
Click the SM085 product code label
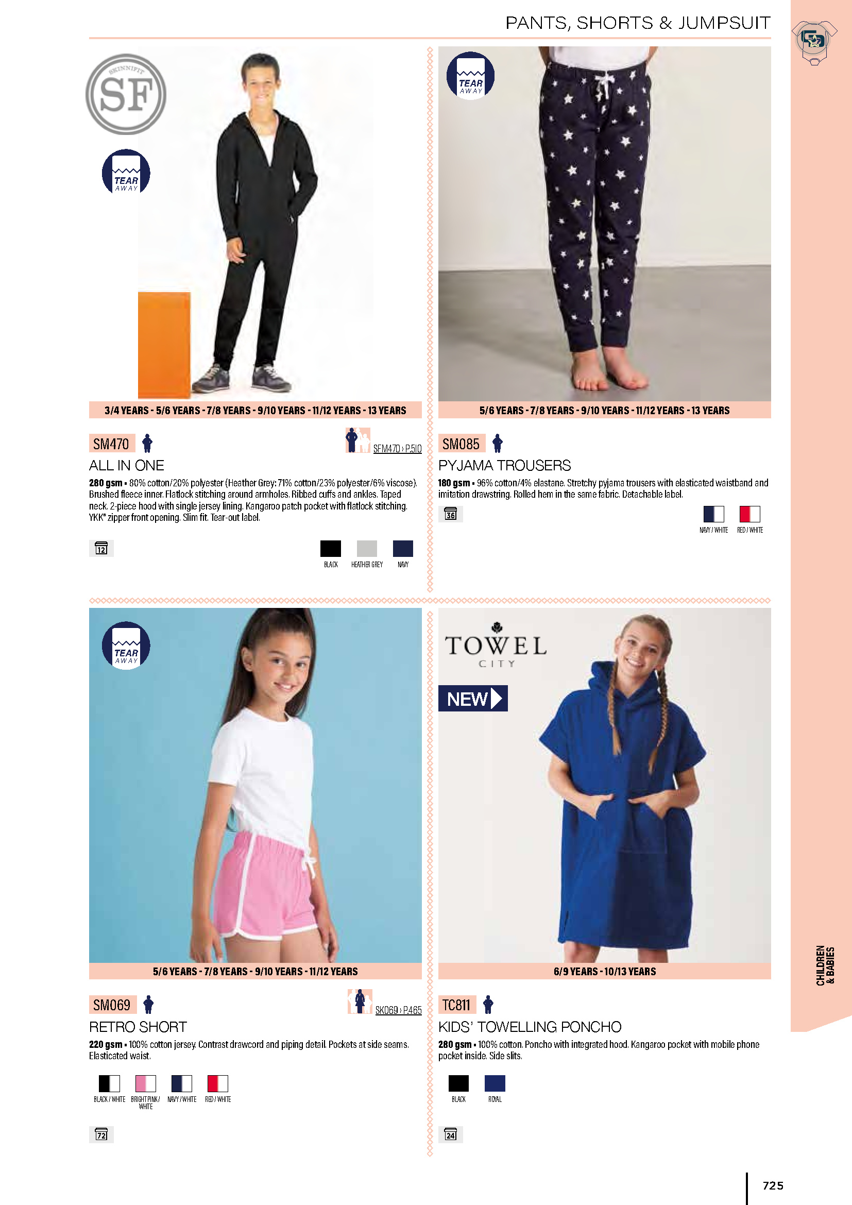point(461,444)
